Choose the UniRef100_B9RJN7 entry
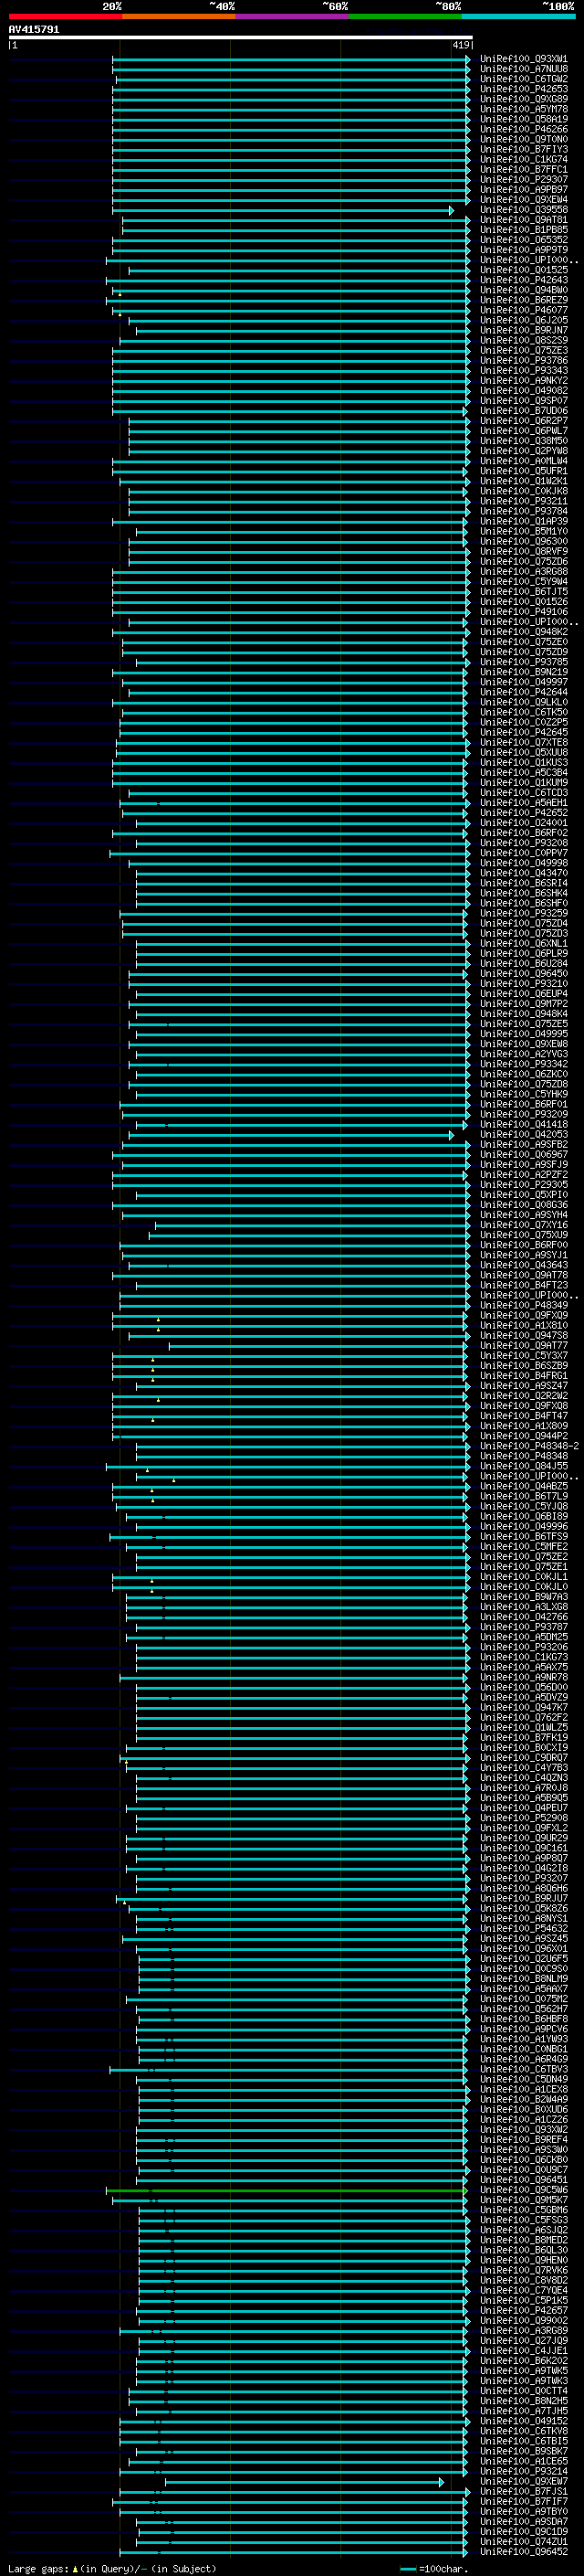Image resolution: width=584 pixels, height=2576 pixels. pyautogui.click(x=523, y=330)
